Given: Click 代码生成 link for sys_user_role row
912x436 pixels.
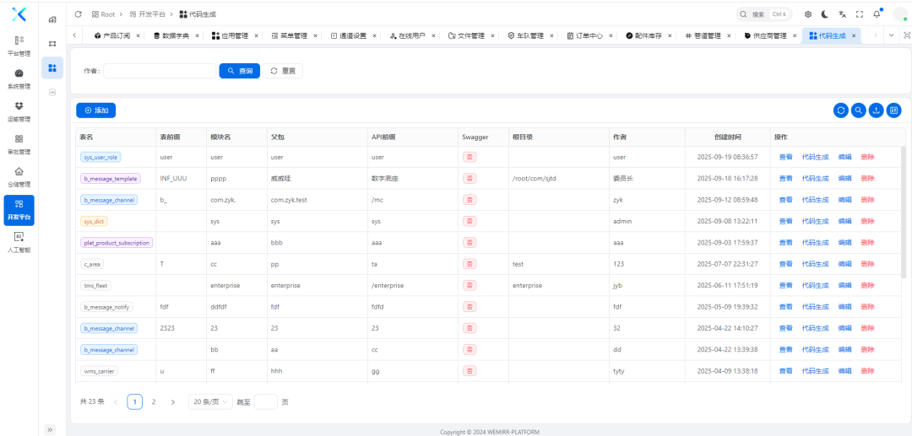Looking at the screenshot, I should click(815, 157).
